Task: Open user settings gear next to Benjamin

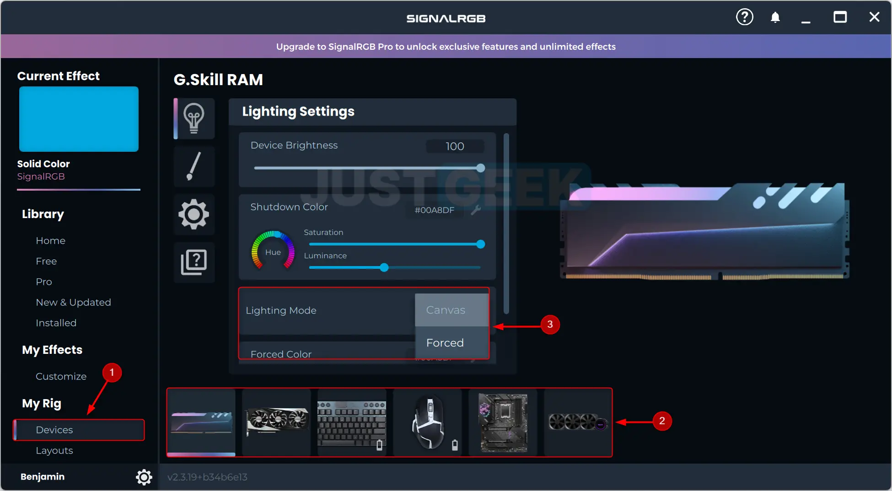Action: pyautogui.click(x=144, y=477)
